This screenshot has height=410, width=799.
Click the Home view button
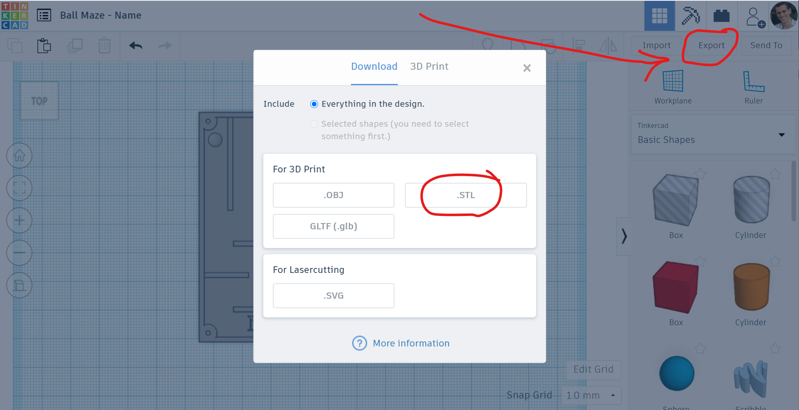point(20,156)
